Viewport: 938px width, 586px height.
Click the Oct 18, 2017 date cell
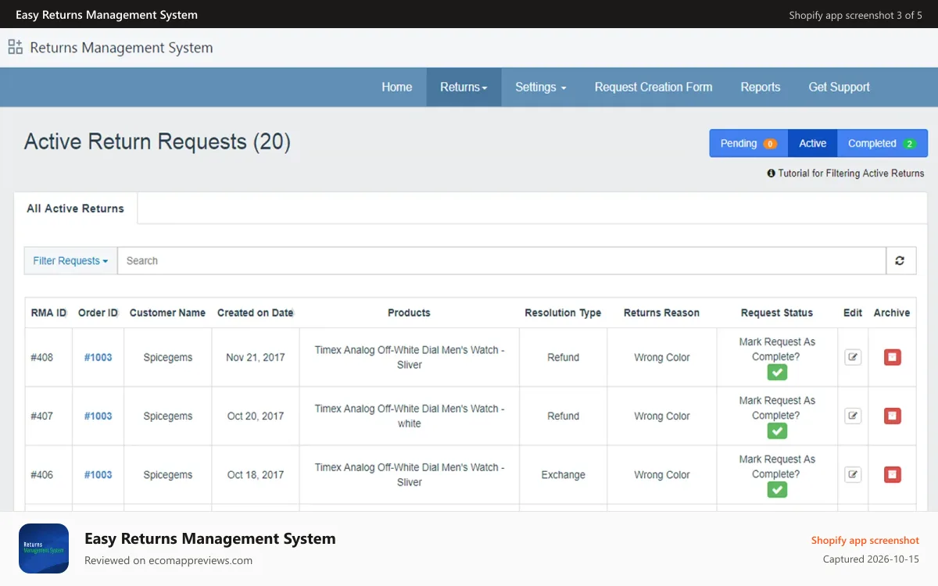pyautogui.click(x=256, y=474)
